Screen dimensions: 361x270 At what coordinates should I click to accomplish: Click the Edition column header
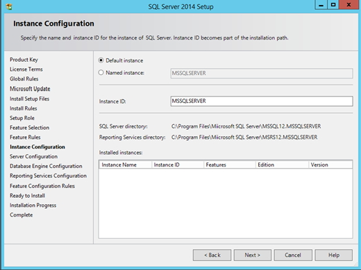[x=282, y=164]
